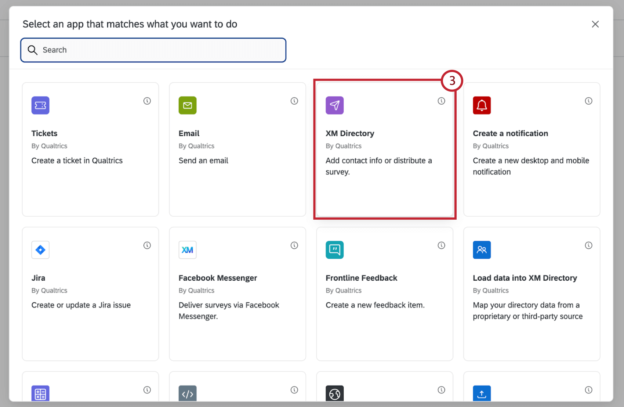Select the Jira app title
Viewport: 624px width, 407px height.
point(39,278)
